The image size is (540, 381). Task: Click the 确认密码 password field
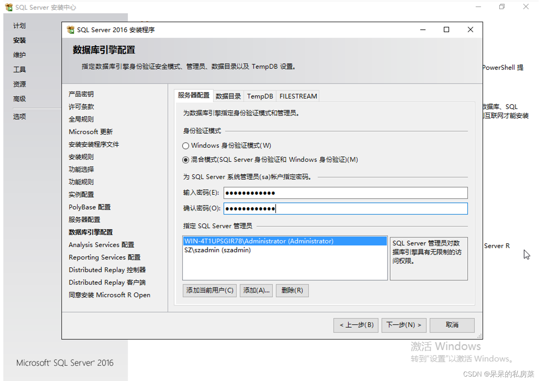[346, 208]
